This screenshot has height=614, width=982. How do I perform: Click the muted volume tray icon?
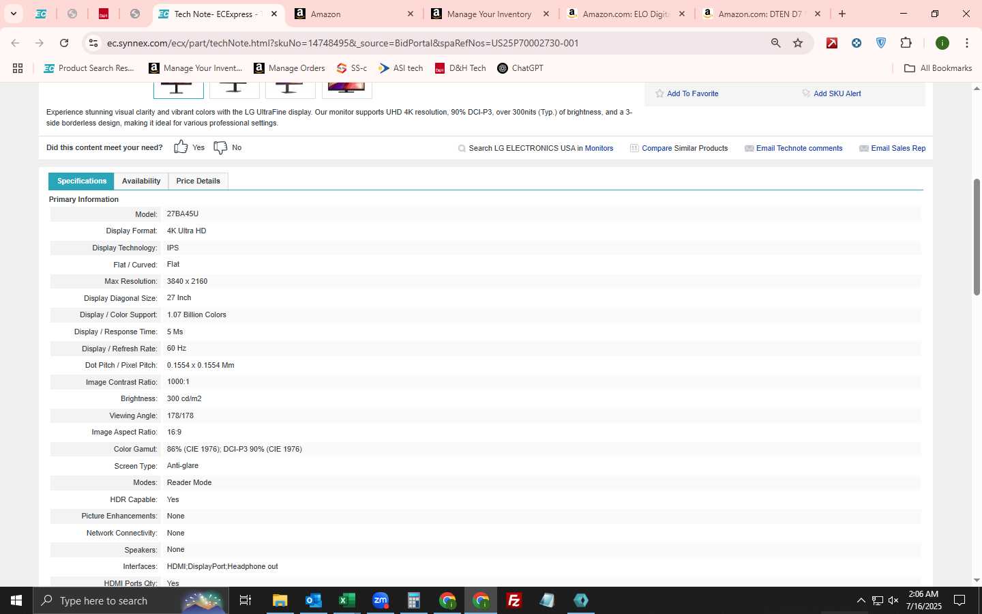tap(893, 600)
